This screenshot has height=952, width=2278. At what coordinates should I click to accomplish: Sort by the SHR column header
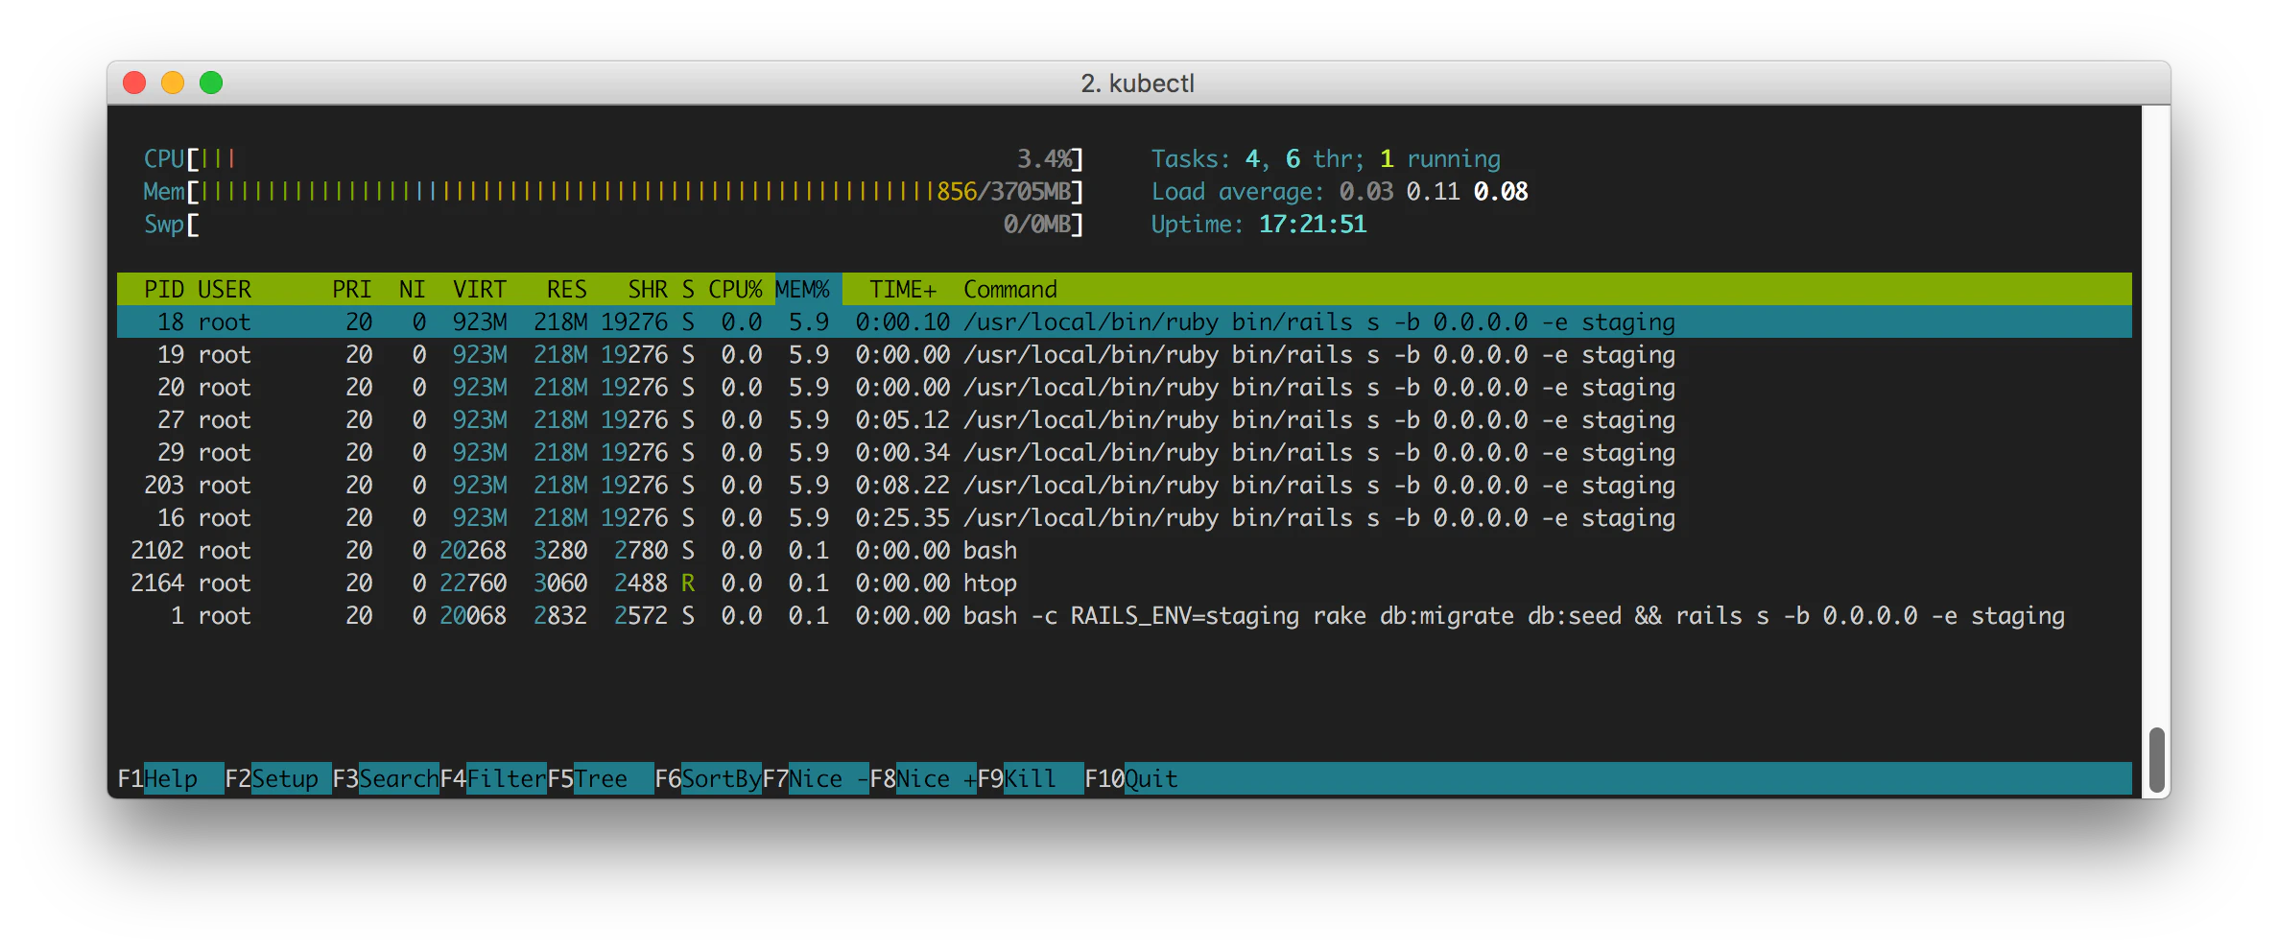pyautogui.click(x=648, y=289)
